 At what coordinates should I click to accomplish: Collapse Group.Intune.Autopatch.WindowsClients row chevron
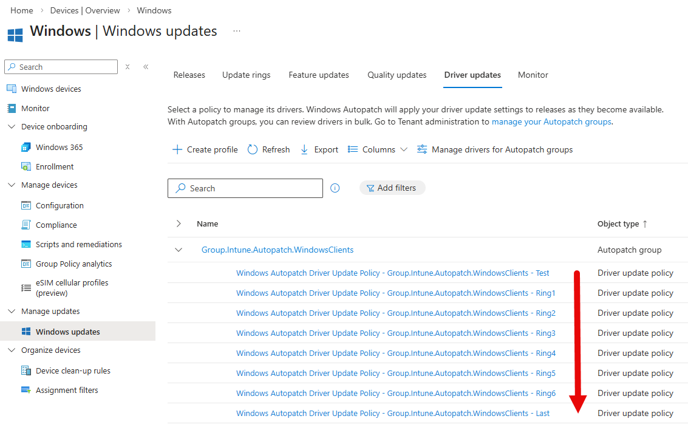coord(179,250)
